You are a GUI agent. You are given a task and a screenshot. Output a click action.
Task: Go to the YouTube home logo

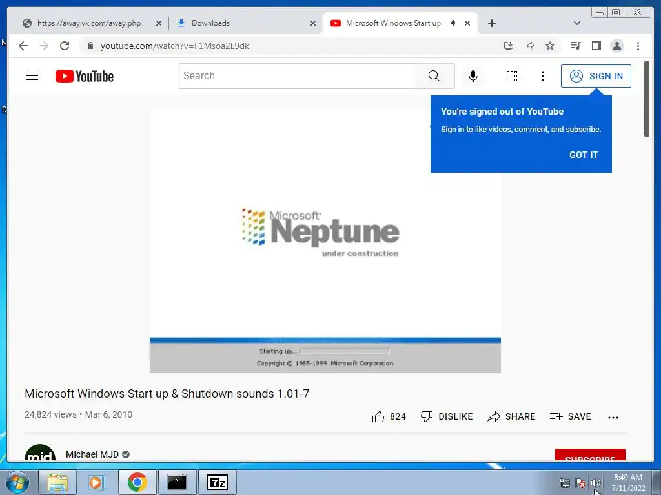point(85,76)
